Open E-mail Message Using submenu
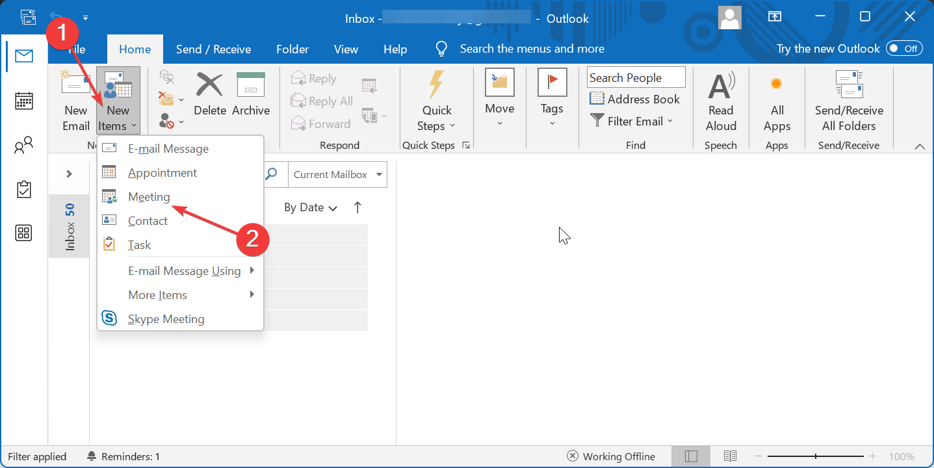The height and width of the screenshot is (468, 934). (x=180, y=271)
